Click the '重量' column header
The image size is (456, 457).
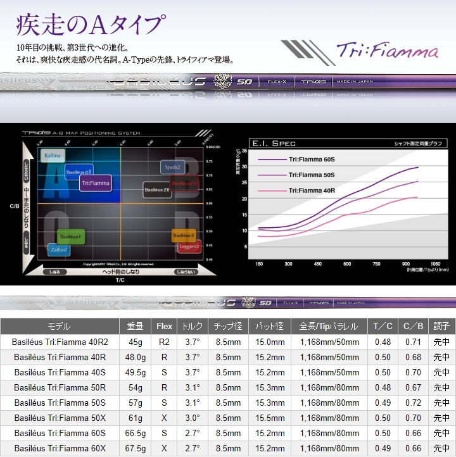pos(136,326)
